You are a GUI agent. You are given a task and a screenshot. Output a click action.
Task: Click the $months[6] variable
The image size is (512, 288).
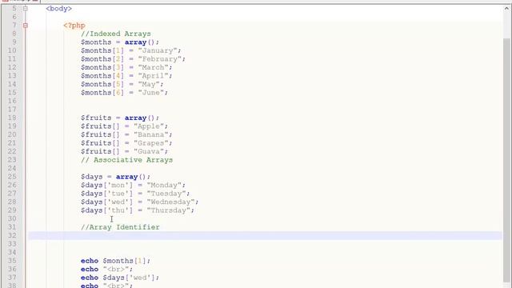102,93
